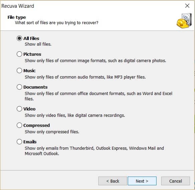
Task: Click the File type heading
Action: (17, 17)
